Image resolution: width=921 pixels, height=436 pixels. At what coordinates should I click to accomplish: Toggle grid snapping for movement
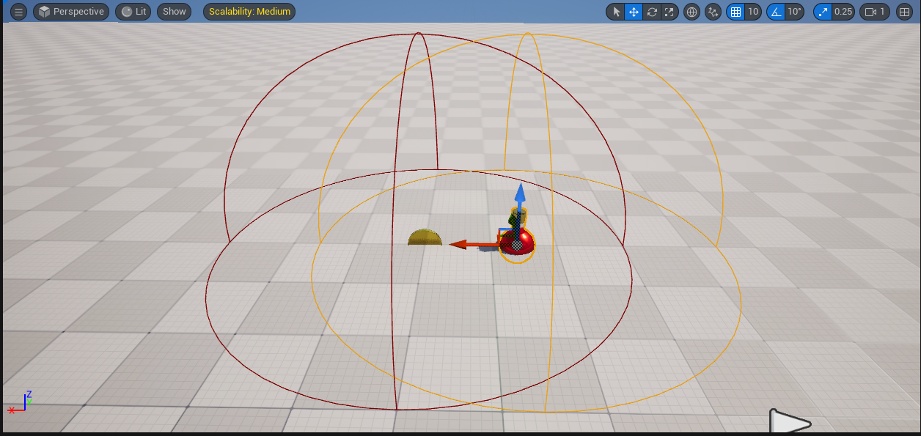coord(735,12)
